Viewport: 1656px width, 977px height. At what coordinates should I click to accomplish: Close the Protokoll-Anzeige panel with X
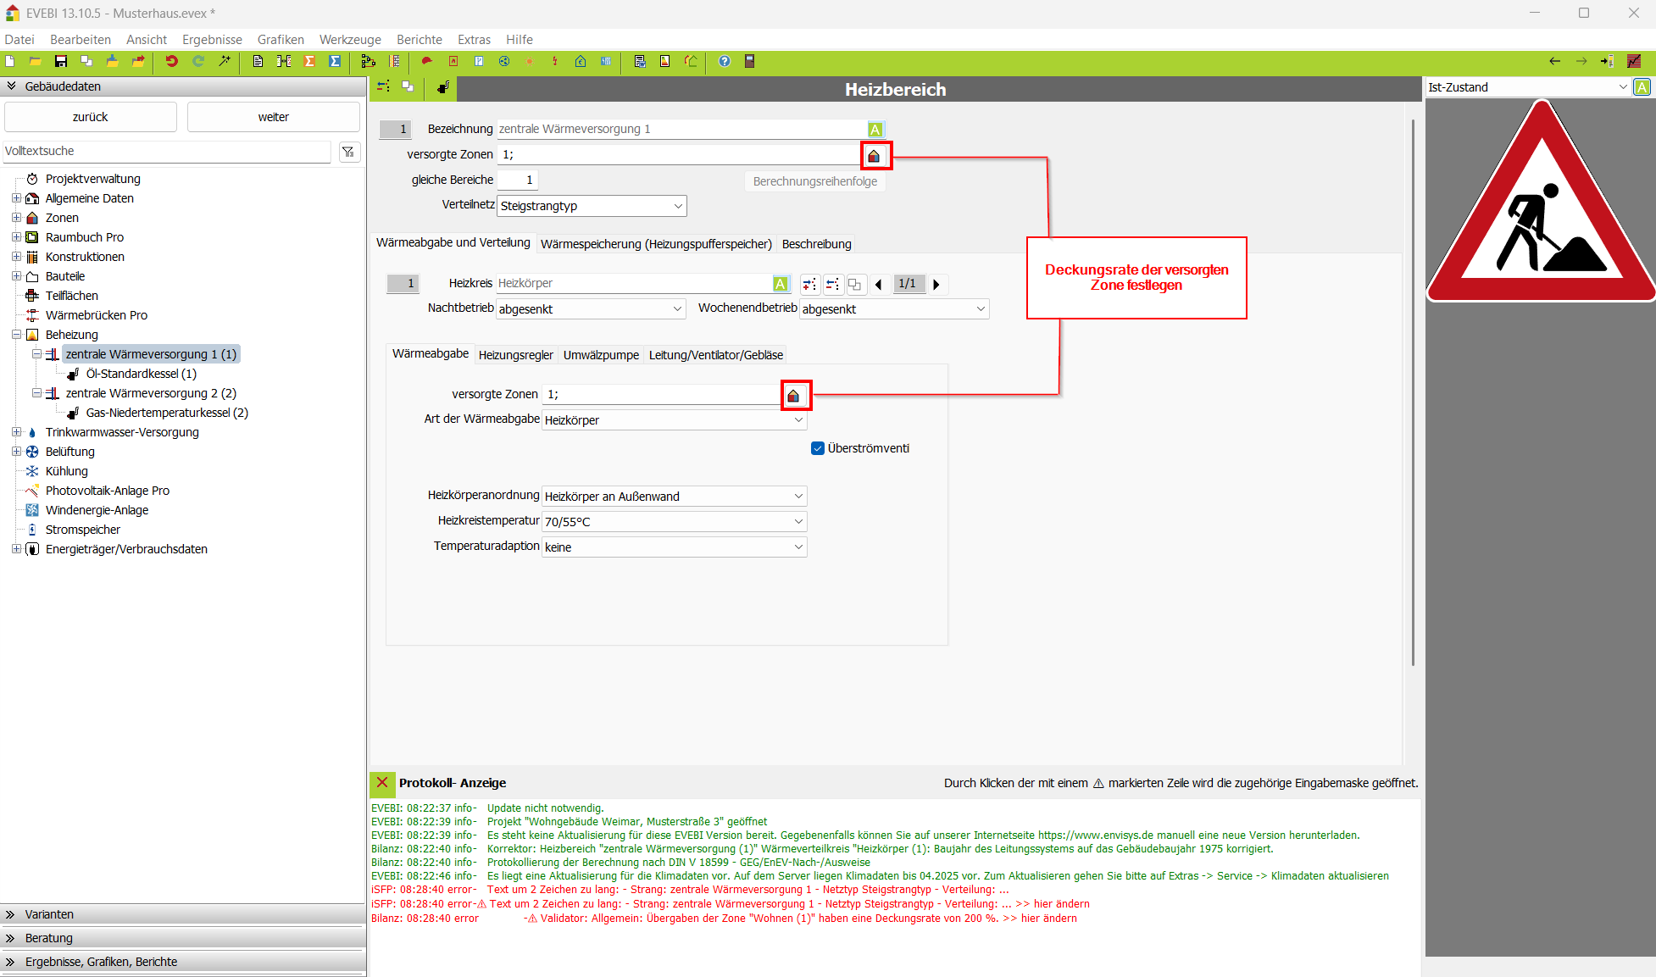[x=382, y=782]
